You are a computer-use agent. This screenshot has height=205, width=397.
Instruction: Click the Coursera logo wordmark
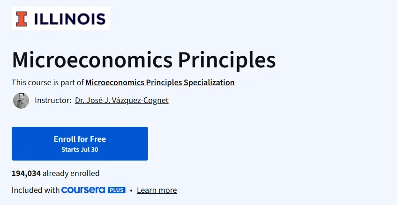click(x=83, y=190)
